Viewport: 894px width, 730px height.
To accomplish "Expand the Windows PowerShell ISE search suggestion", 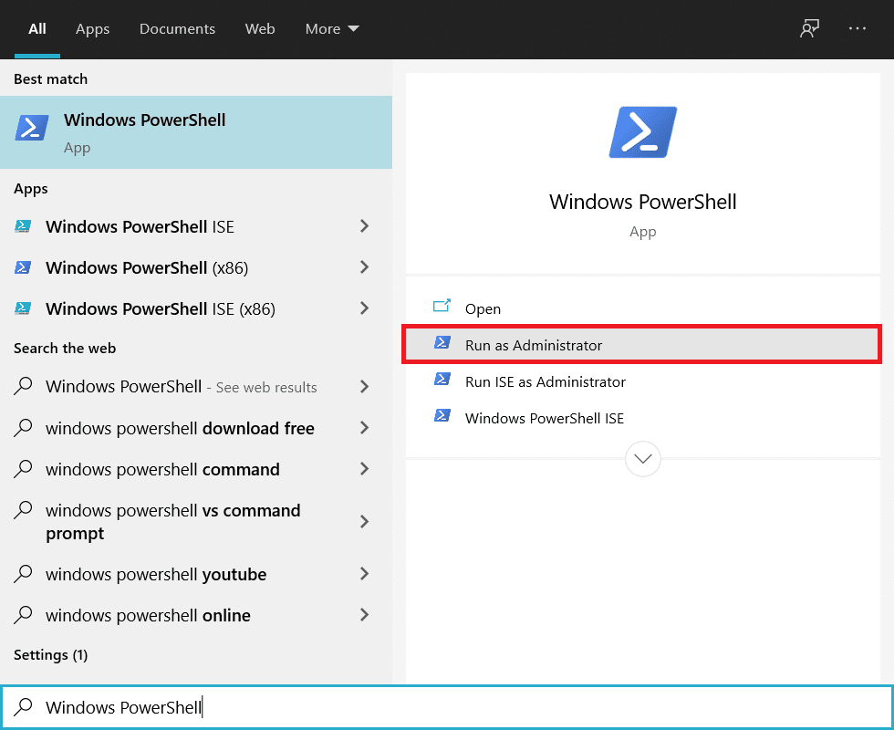I will click(x=365, y=227).
